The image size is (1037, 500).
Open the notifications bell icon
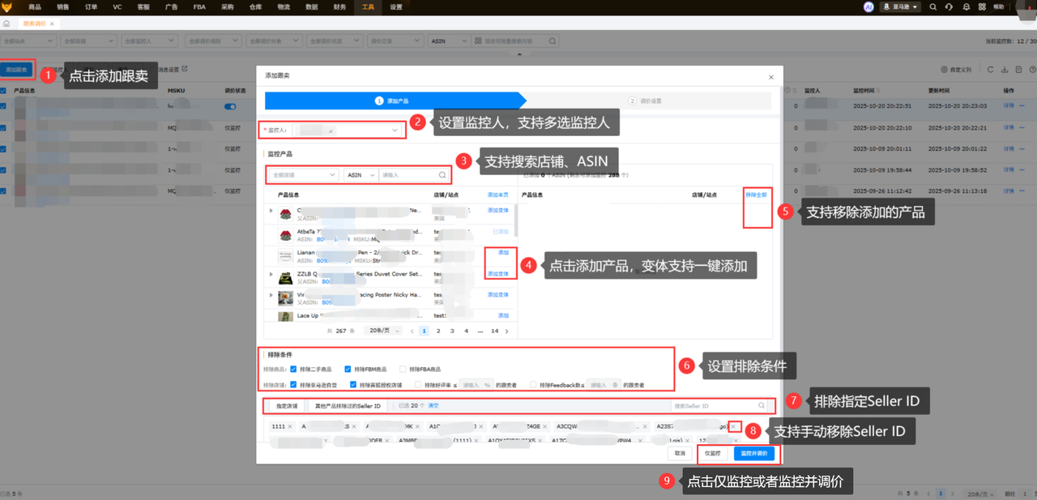[967, 6]
